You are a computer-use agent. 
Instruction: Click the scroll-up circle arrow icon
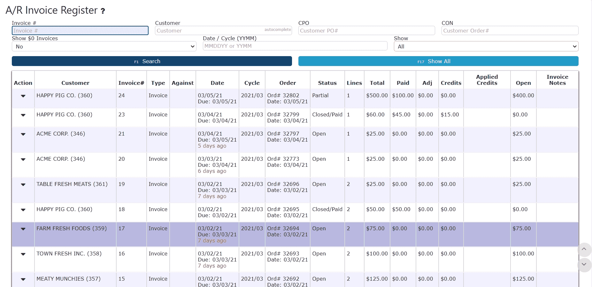pyautogui.click(x=584, y=249)
